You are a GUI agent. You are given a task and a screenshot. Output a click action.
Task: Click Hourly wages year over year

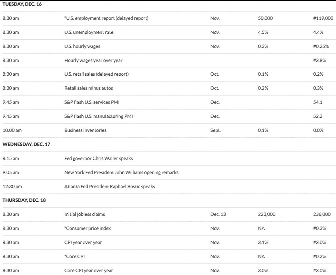click(x=93, y=60)
